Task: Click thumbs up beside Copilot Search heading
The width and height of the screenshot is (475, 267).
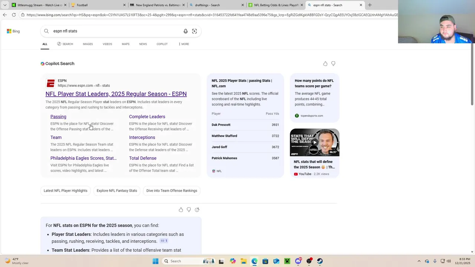Action: [325, 64]
